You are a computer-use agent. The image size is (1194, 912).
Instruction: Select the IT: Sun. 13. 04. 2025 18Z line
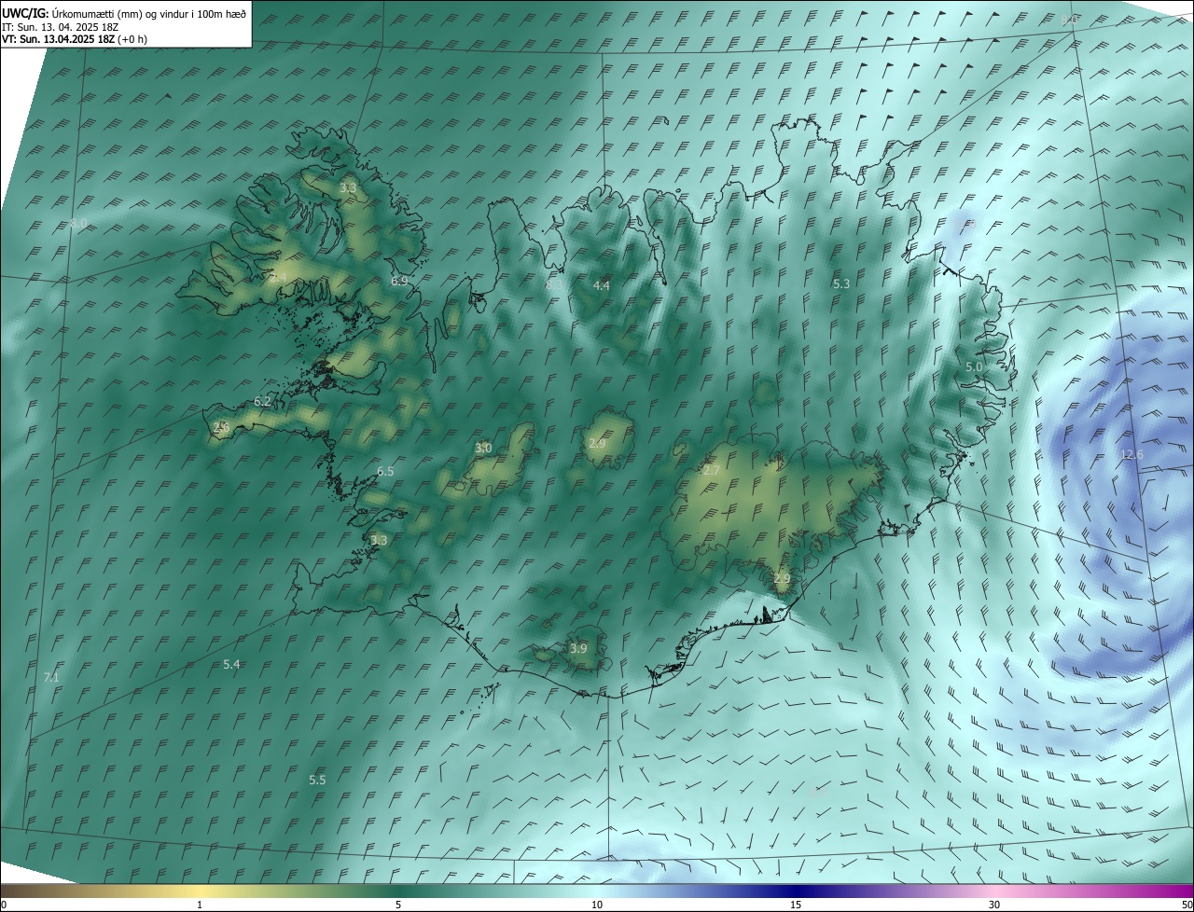point(61,27)
